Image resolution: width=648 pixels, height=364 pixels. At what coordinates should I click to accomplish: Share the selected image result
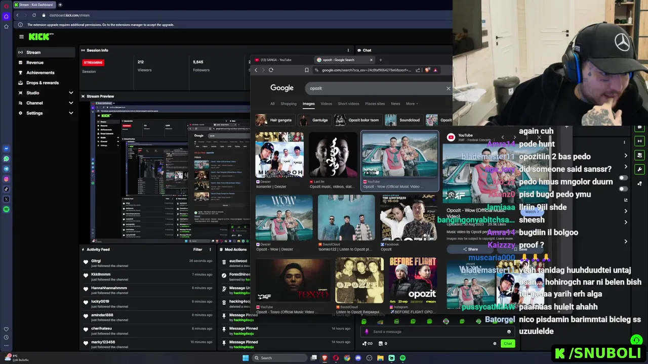[x=470, y=249]
